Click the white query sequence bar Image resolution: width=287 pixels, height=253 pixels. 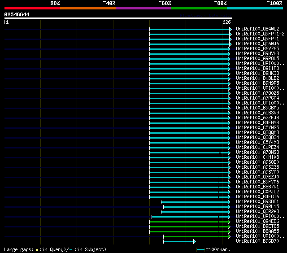pos(118,18)
